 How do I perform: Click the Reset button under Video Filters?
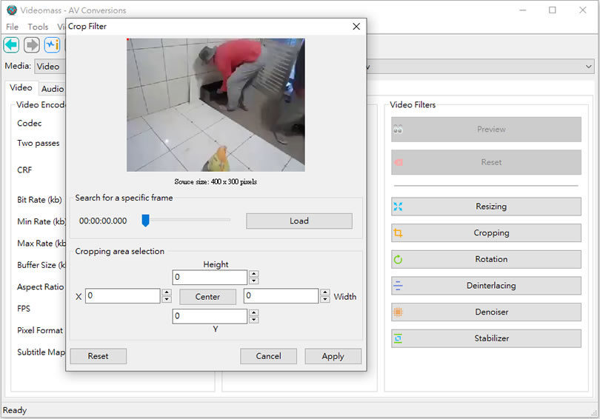click(486, 162)
